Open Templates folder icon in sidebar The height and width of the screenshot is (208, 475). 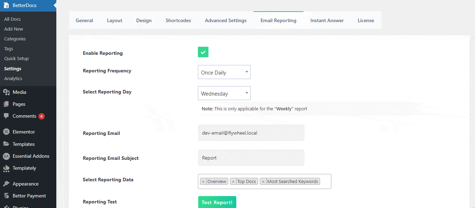6,144
